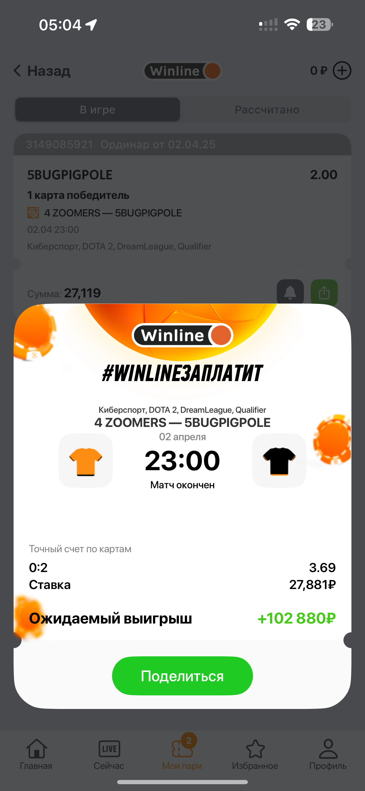Tap the green share bet icon
This screenshot has width=365, height=791.
(x=324, y=292)
